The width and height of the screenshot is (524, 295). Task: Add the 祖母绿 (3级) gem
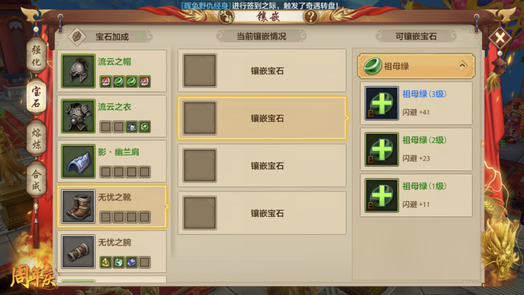[x=382, y=103]
